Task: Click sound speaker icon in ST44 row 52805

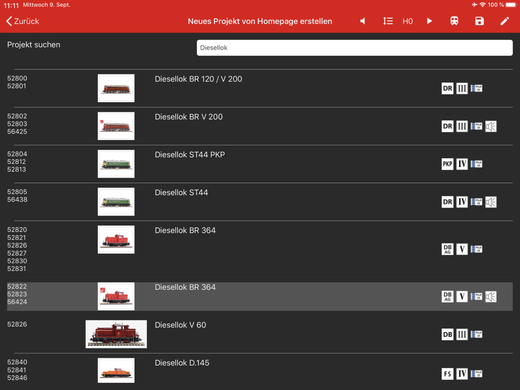Action: pos(491,202)
